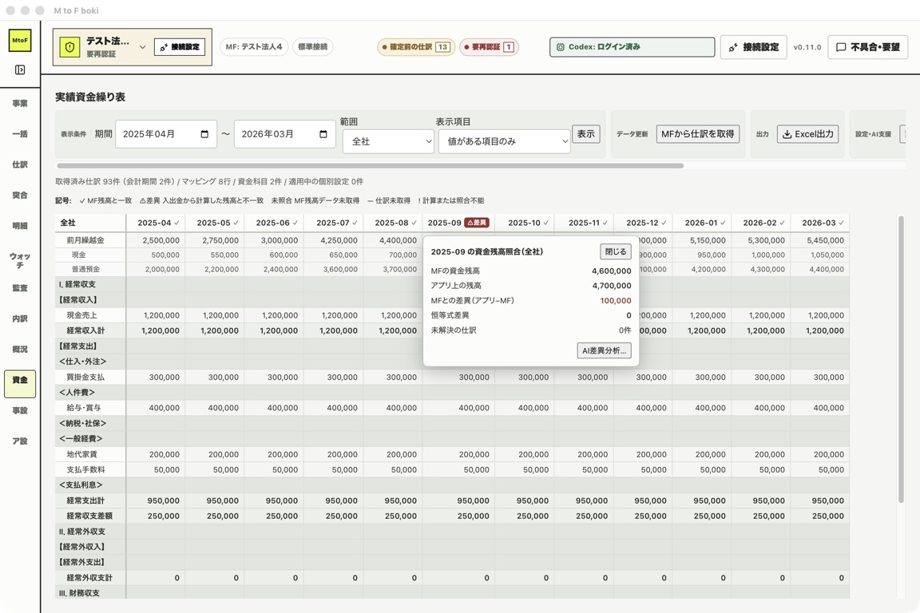This screenshot has height=613, width=920.
Task: Click the 支払手数料 row label
Action: 85,469
